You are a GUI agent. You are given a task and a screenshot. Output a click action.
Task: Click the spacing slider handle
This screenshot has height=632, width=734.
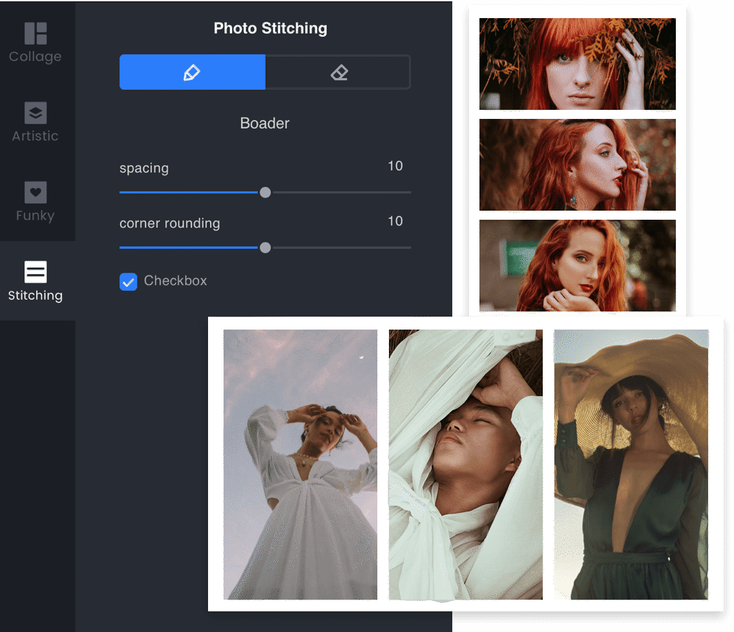pos(265,193)
